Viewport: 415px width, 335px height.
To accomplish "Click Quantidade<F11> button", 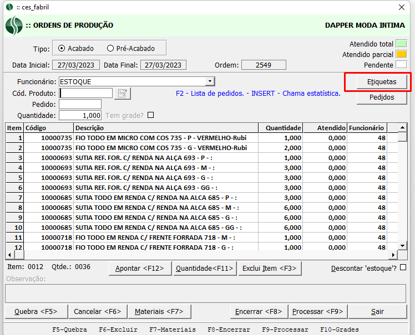I will 205,269.
